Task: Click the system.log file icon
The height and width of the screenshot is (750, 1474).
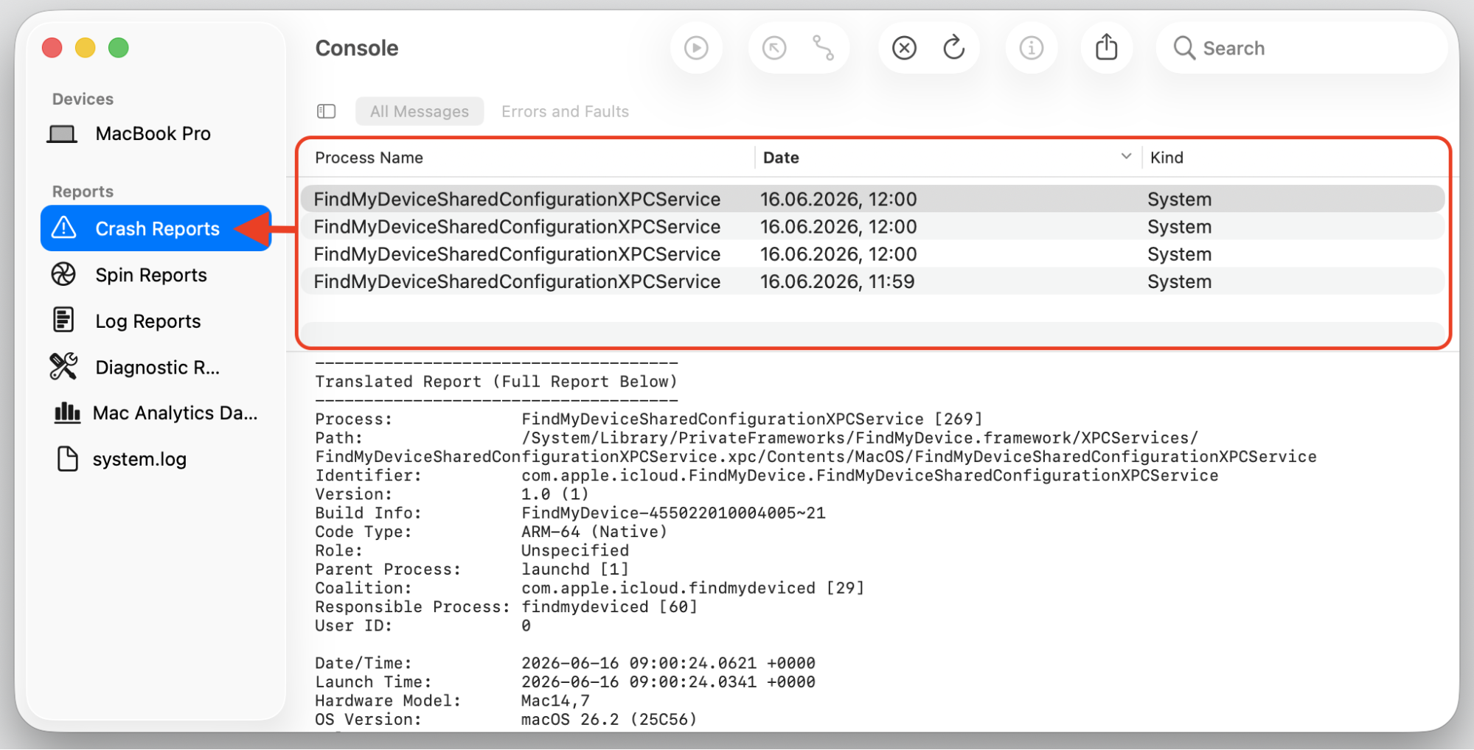Action: tap(68, 458)
